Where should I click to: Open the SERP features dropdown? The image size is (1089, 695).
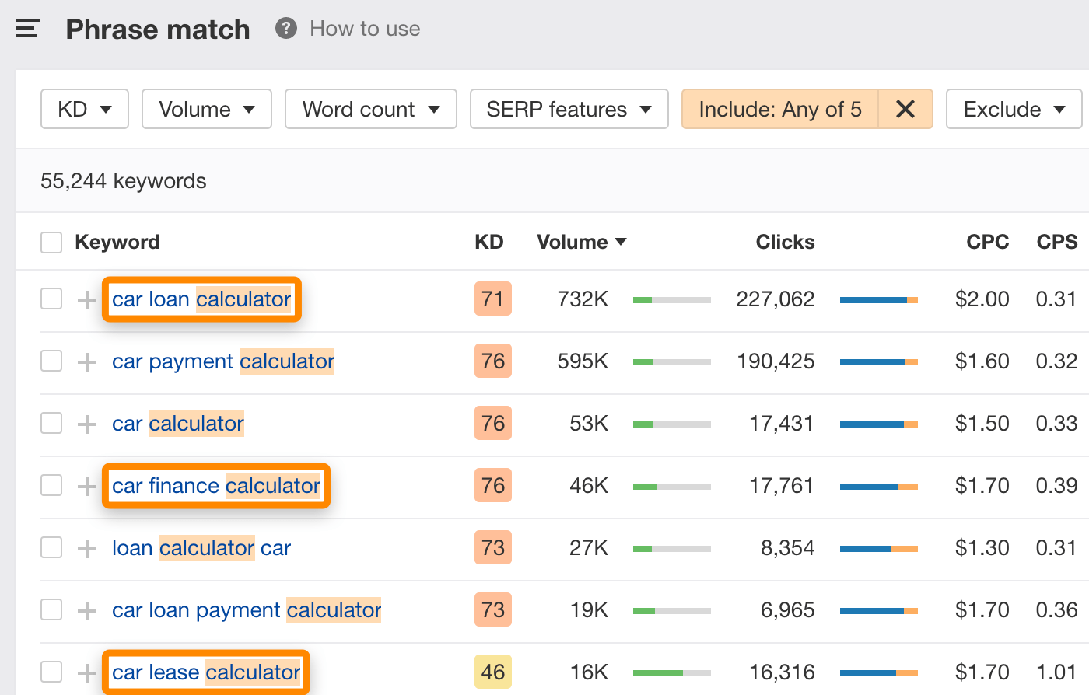[569, 109]
